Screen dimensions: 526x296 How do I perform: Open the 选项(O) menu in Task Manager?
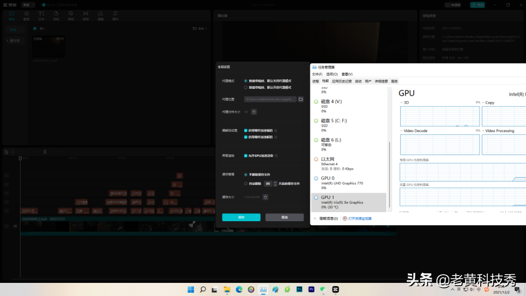[332, 74]
